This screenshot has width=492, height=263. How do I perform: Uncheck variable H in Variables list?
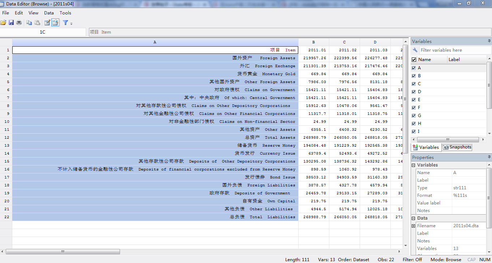(414, 124)
